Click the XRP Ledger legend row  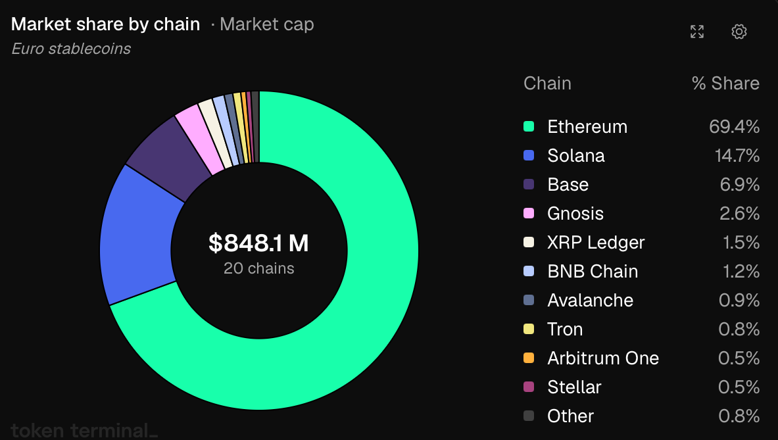pos(642,242)
